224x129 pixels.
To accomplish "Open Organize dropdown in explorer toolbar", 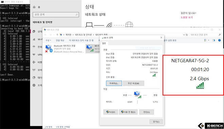I will pyautogui.click(x=48, y=40).
